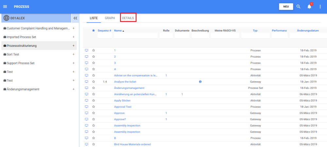Open the Approval Test process link

123,107
